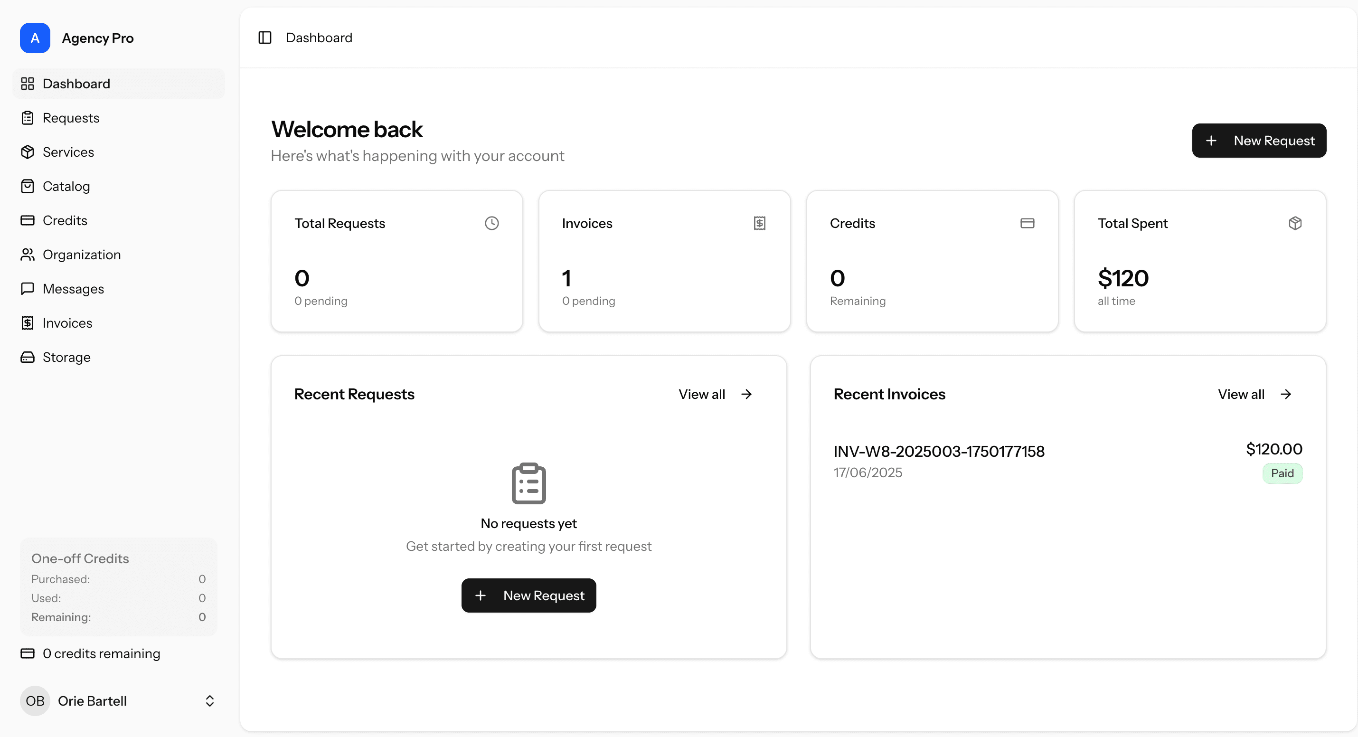Open the Organization page via its sidebar icon
Screen dimensions: 1358x737
(x=28, y=255)
